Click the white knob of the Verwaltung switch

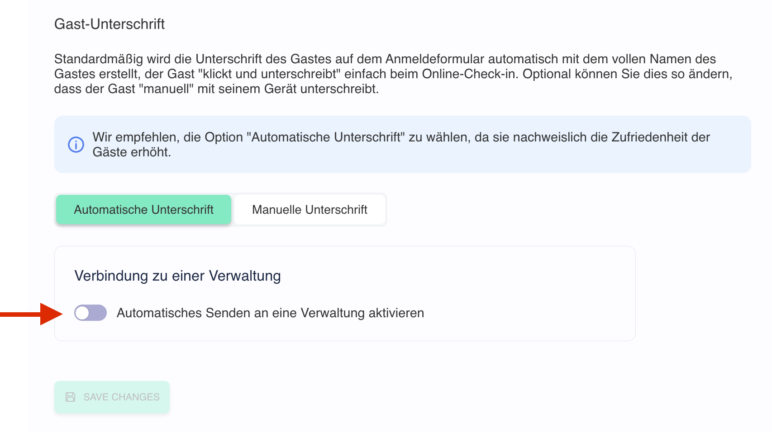coord(82,313)
